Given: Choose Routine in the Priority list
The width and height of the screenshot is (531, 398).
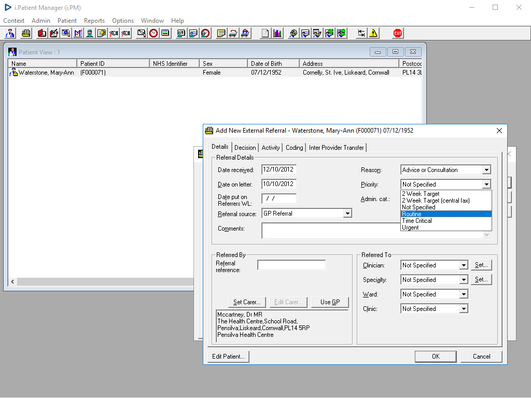Looking at the screenshot, I should click(446, 214).
